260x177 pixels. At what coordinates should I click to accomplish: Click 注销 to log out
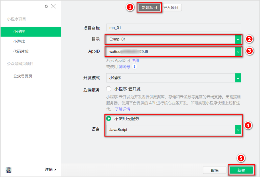pyautogui.click(x=50, y=170)
